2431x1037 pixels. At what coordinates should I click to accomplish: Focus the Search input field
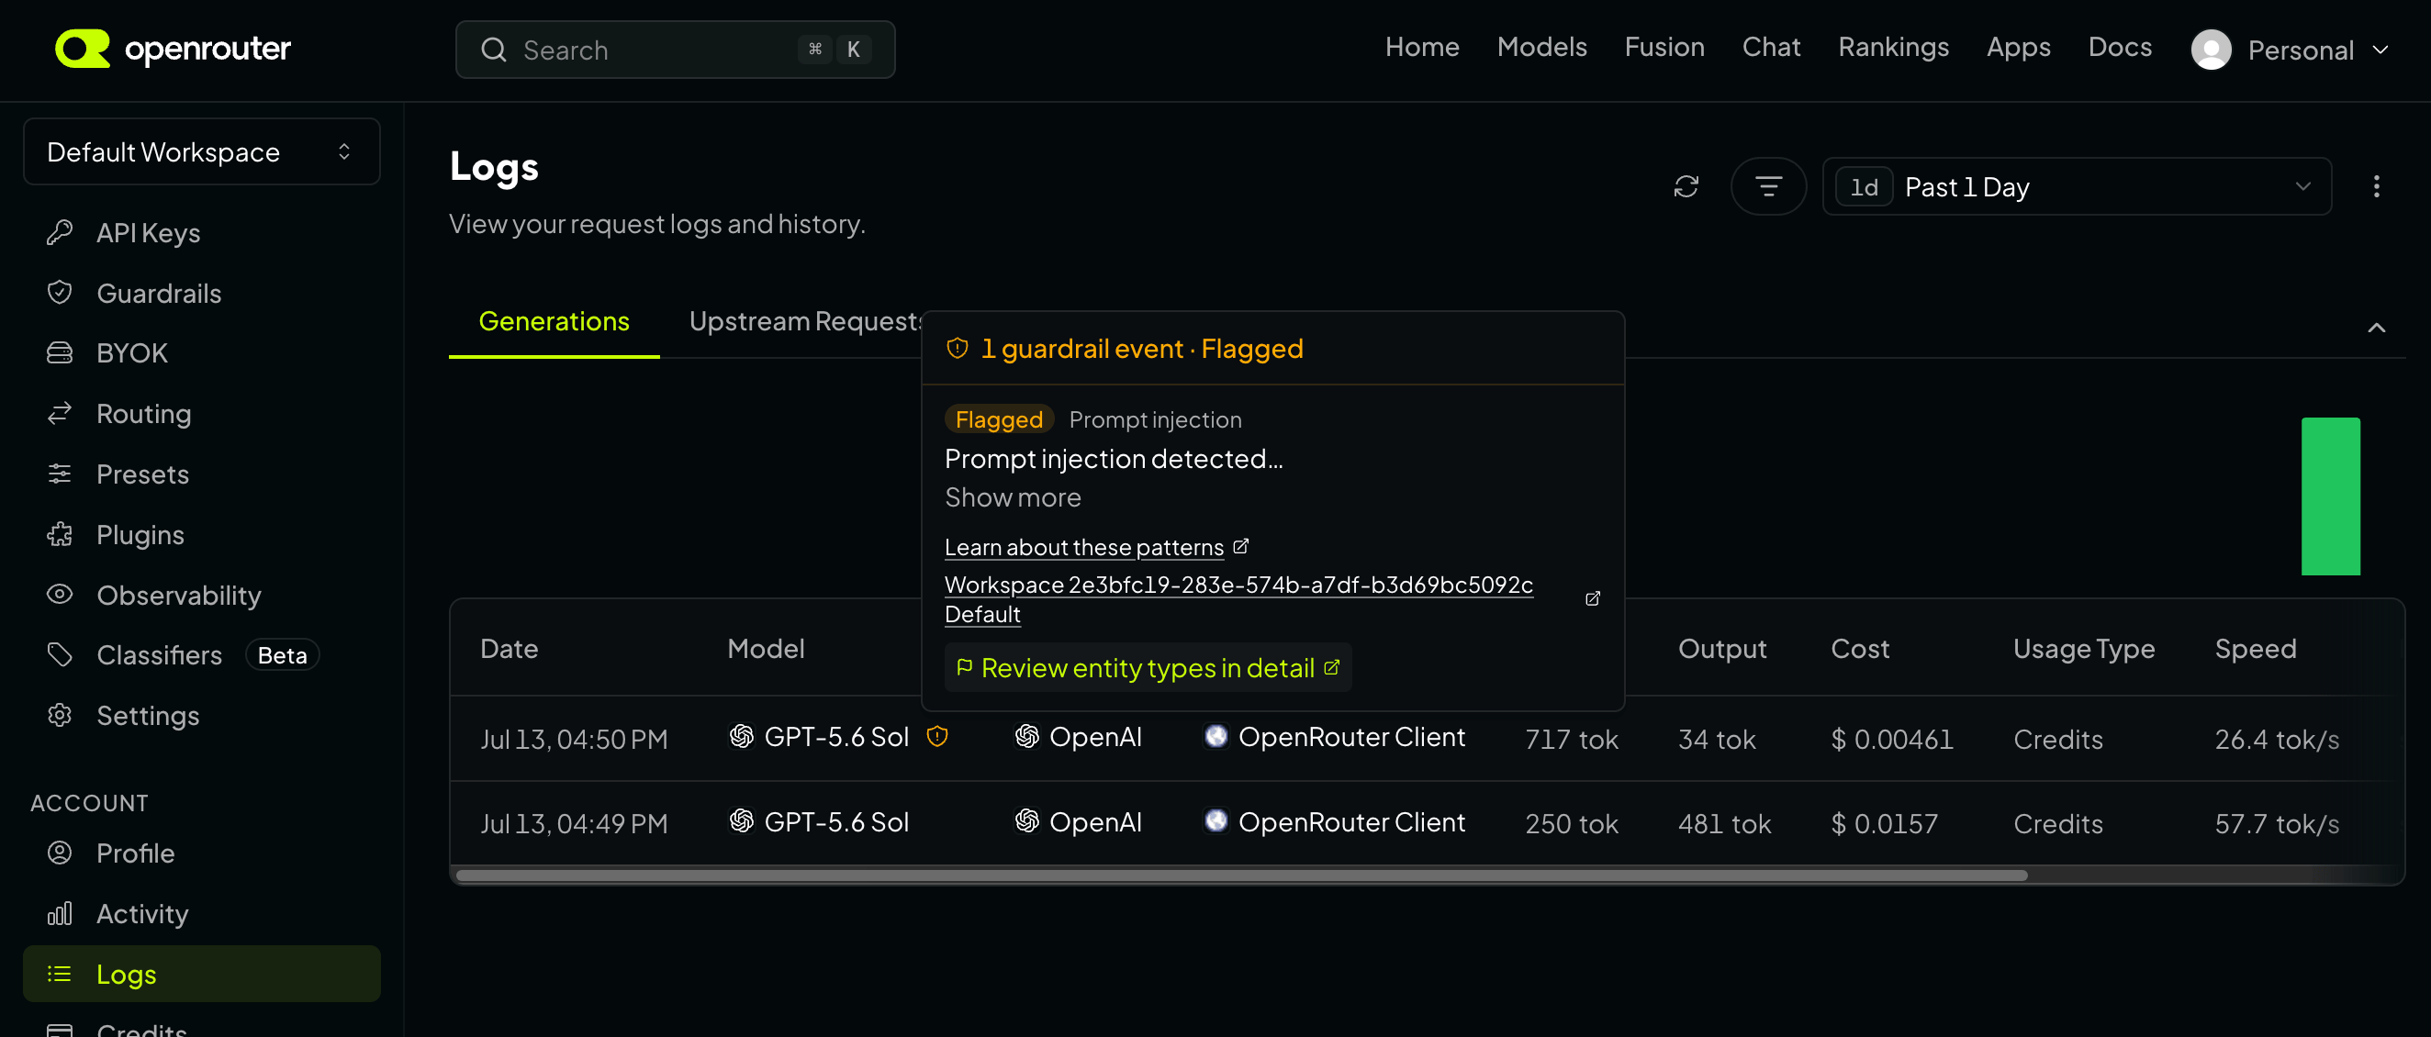[675, 49]
